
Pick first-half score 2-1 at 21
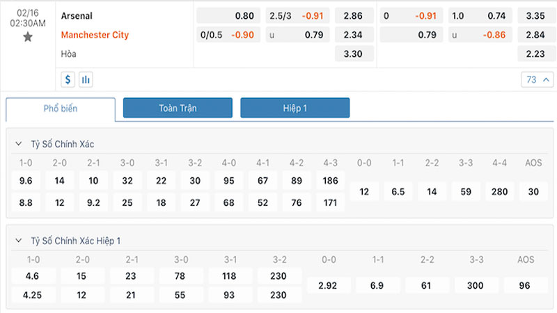tap(132, 295)
